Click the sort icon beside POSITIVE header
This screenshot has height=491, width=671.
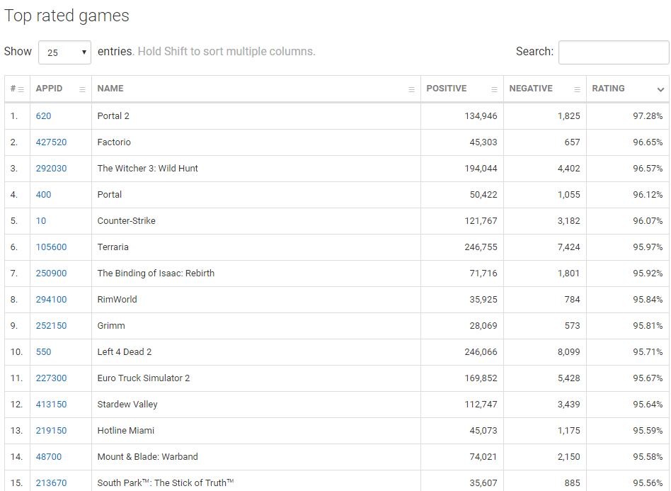coord(494,89)
